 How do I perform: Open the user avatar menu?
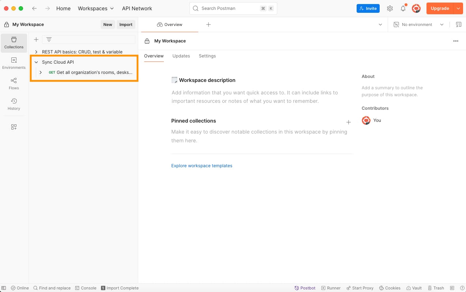click(416, 8)
